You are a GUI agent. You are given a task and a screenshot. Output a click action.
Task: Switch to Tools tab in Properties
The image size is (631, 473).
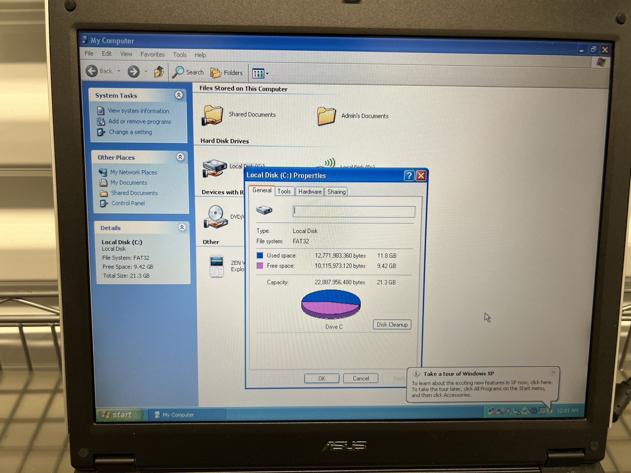(x=284, y=191)
